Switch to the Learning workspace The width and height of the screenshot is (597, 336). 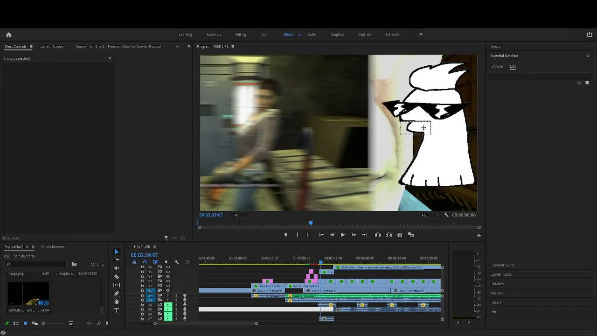(186, 35)
